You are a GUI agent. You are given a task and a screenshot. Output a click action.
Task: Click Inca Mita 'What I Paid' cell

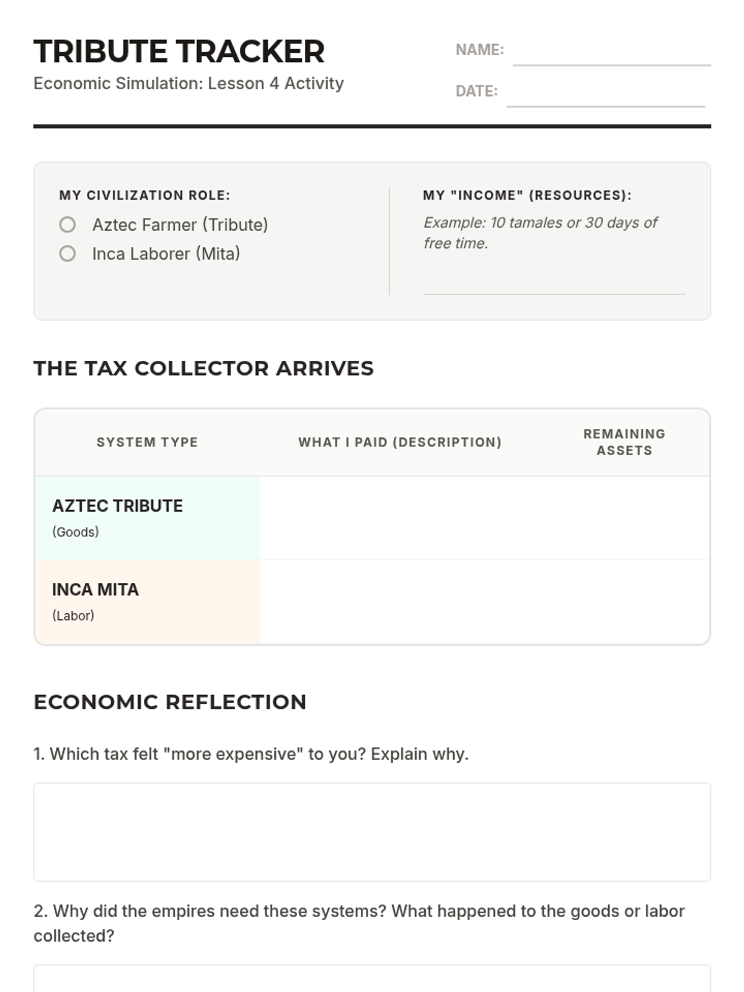[x=399, y=602]
